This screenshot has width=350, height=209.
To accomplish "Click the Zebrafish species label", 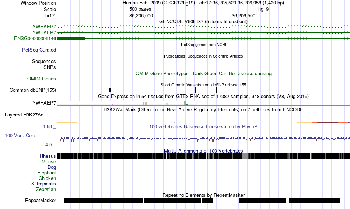I will (x=46, y=189).
